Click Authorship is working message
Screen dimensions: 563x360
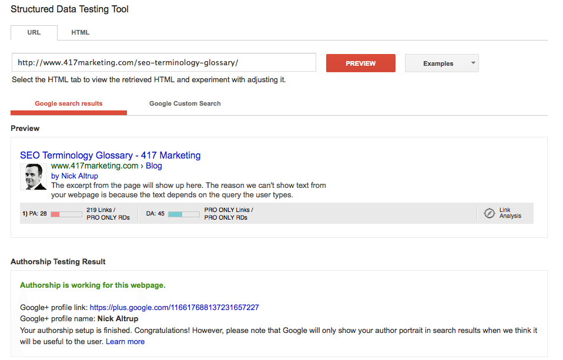pos(93,285)
